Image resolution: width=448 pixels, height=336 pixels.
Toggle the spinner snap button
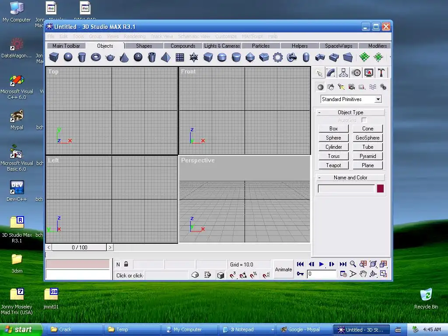266,275
